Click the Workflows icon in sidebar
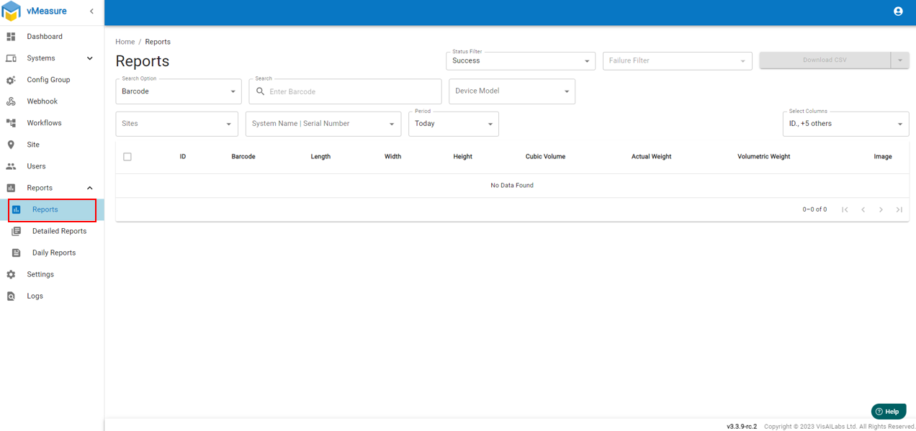 point(11,123)
